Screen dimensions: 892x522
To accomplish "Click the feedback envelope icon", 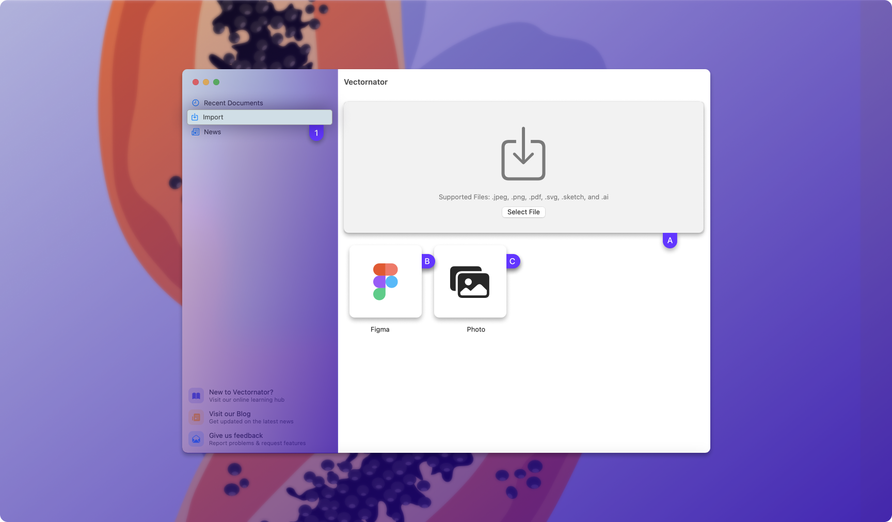I will click(x=196, y=439).
